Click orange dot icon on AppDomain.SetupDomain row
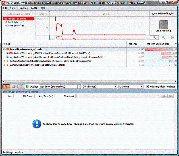The image size is (179, 156). [7, 61]
